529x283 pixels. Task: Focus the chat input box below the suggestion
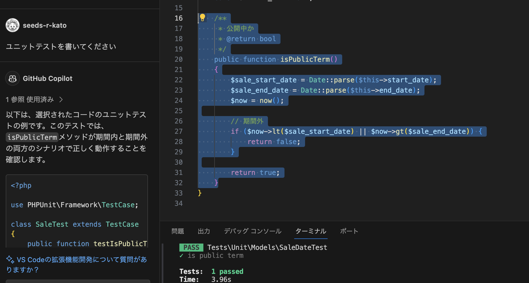tap(78, 281)
